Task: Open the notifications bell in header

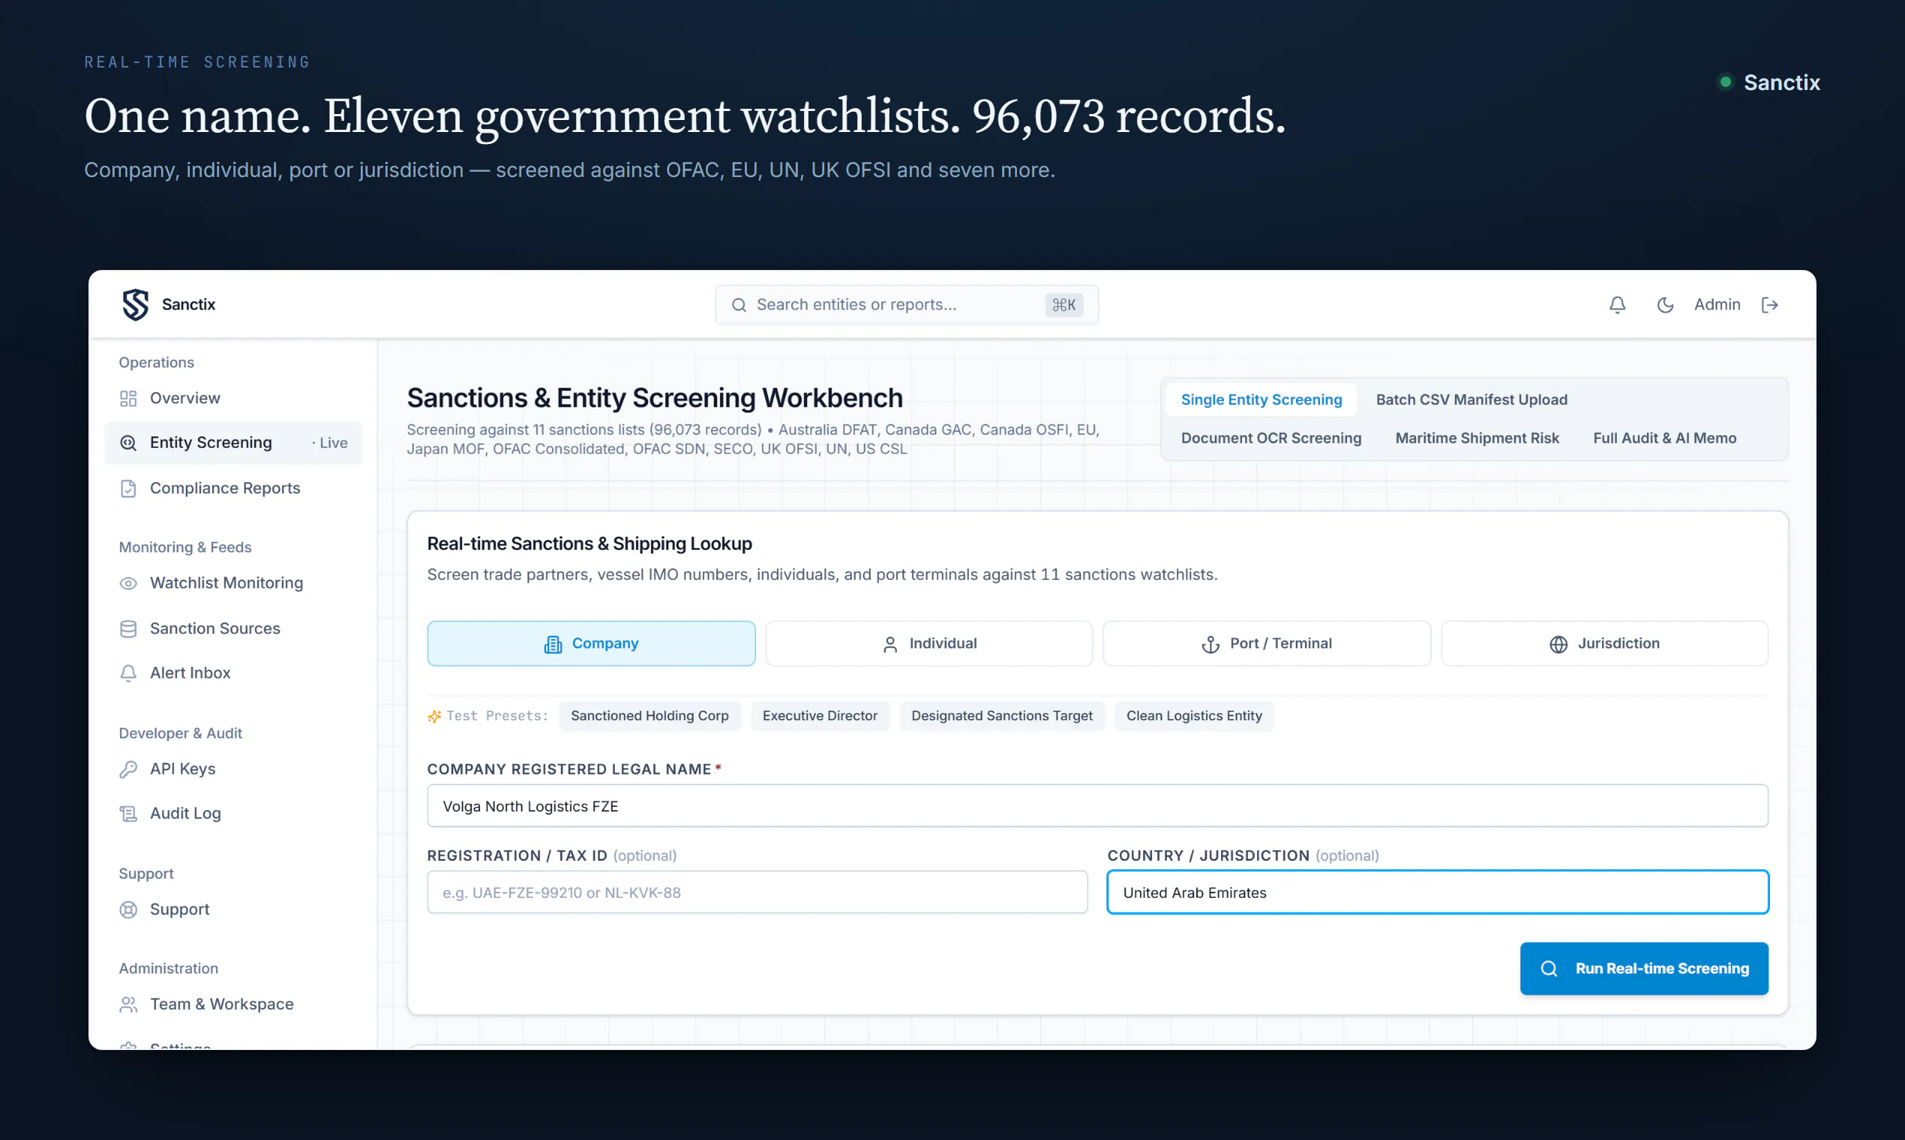Action: 1617,305
